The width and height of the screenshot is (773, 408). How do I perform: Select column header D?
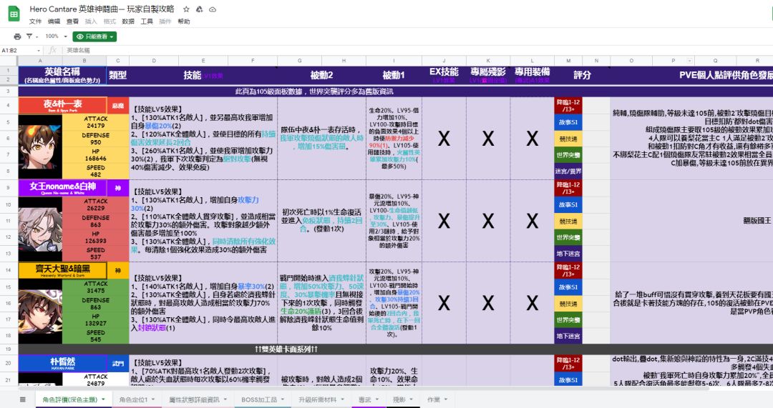[x=154, y=61]
